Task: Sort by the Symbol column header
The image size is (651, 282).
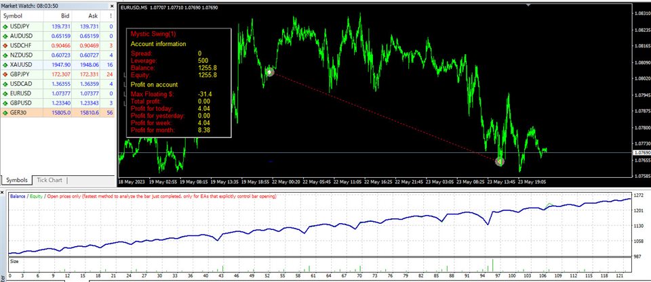Action: point(22,16)
